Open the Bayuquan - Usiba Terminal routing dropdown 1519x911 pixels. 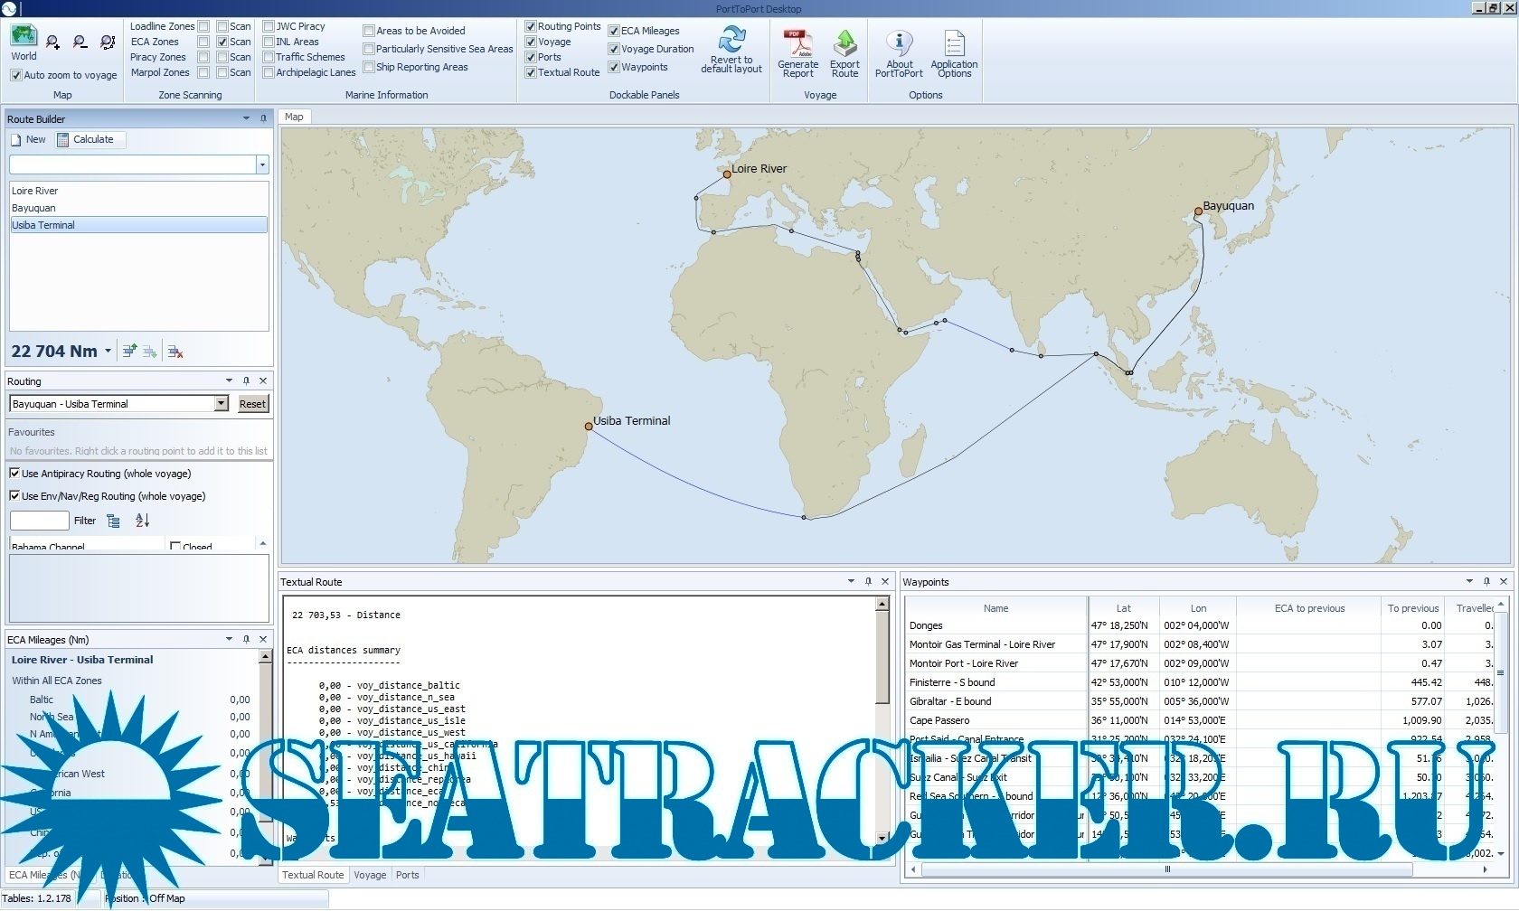[222, 403]
